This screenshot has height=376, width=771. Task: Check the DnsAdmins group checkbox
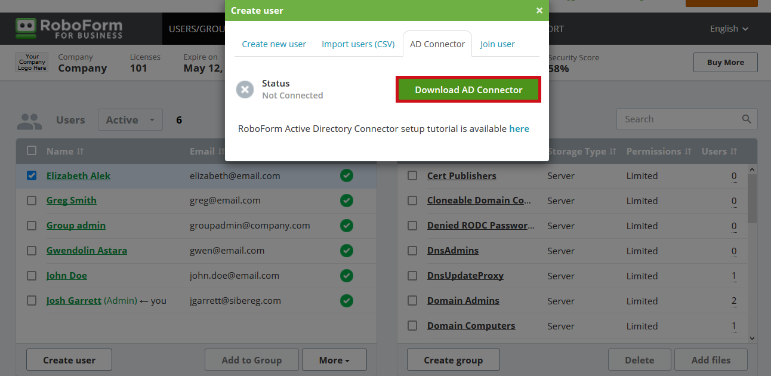coord(412,251)
